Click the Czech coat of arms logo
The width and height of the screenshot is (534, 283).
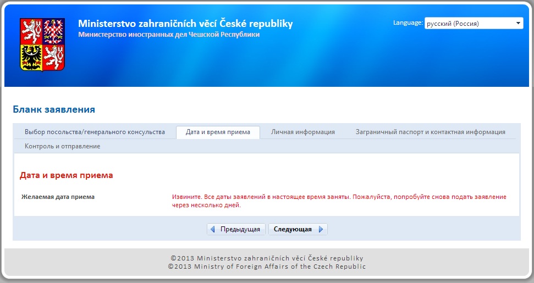click(42, 45)
